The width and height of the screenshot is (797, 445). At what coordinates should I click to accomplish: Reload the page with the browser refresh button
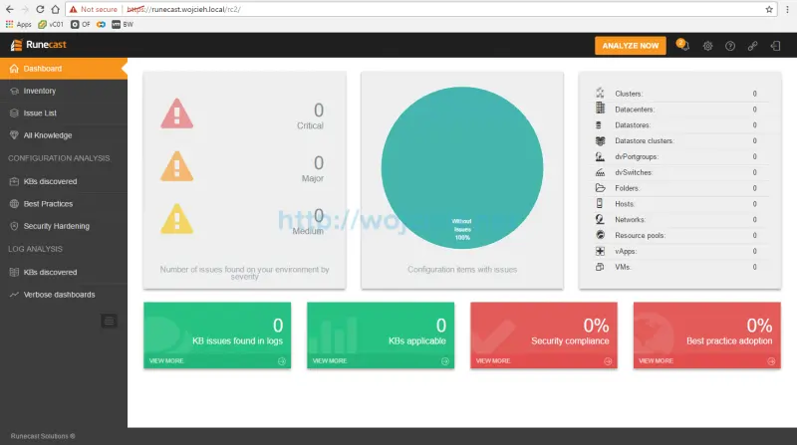click(x=40, y=9)
